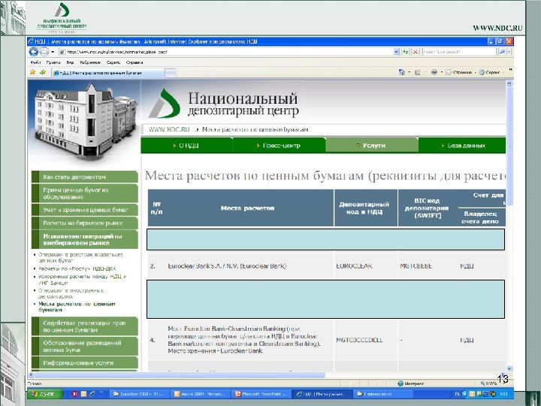Open the Правка menu

click(53, 62)
